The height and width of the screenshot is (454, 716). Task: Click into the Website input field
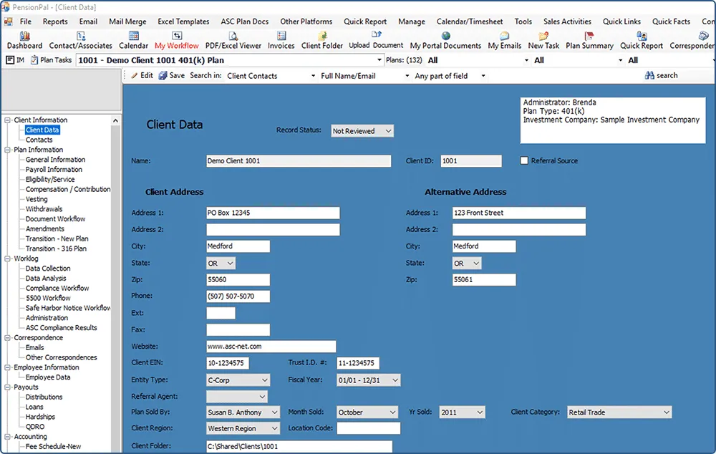[271, 347]
